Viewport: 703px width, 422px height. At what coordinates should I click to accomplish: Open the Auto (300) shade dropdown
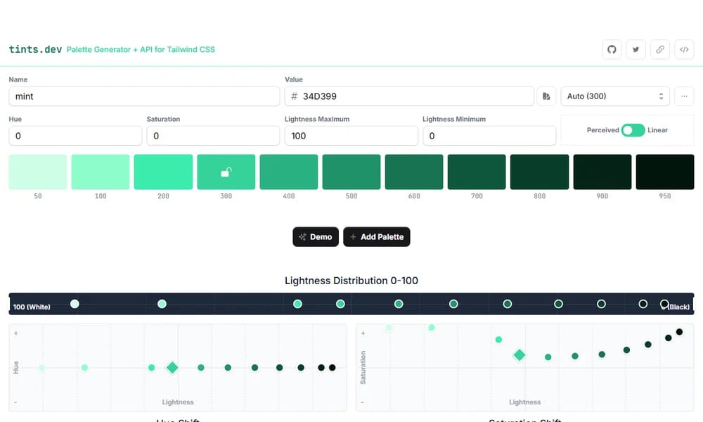click(x=615, y=96)
